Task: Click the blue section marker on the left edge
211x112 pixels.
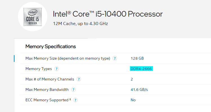Action: pos(14,59)
